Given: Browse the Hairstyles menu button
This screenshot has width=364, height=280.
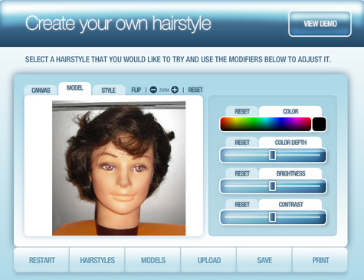Looking at the screenshot, I should [x=97, y=260].
